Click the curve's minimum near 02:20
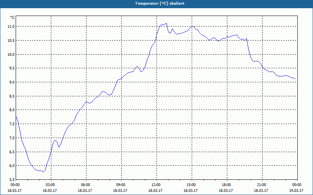The height and width of the screenshot is (195, 313). tap(43, 172)
